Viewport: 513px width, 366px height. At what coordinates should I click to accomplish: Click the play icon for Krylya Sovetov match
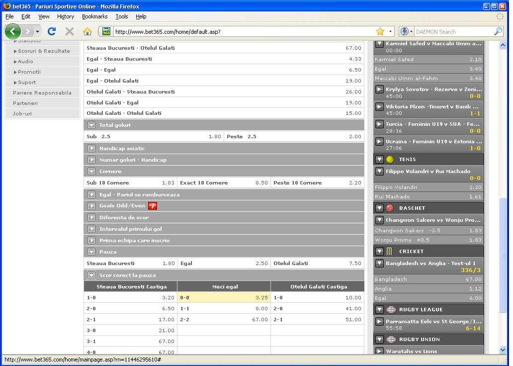[x=379, y=89]
